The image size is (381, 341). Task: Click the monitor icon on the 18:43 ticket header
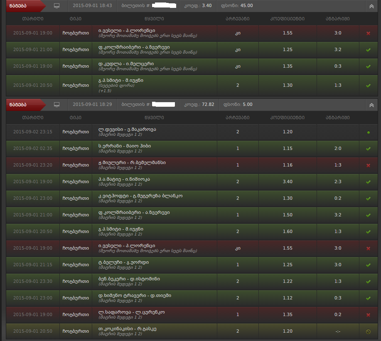(57, 6)
